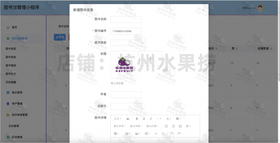Screen dimensions: 280x143
Task: Check the checkbox in row 2
Action: tap(56, 85)
